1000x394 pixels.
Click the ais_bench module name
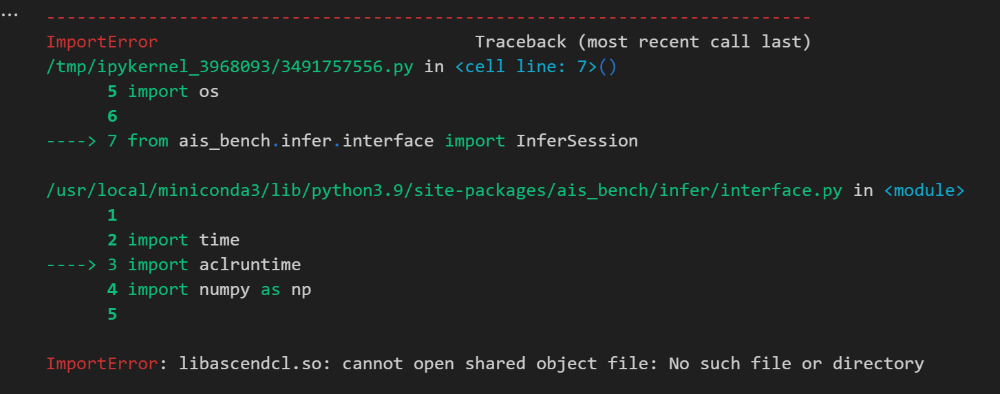click(224, 141)
